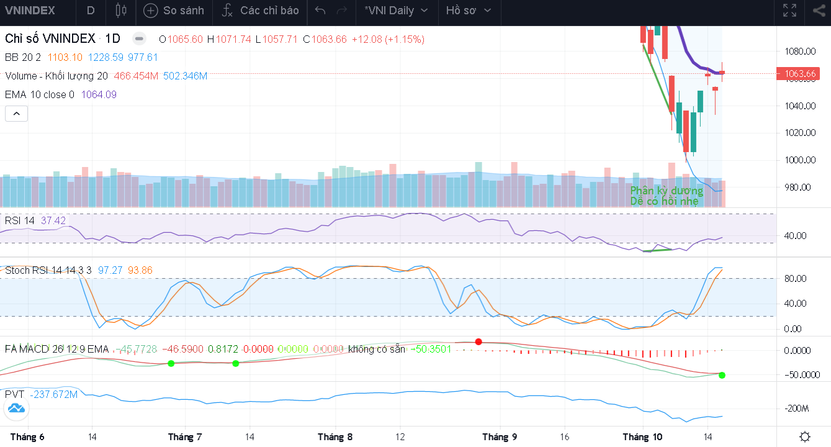
Task: Click the Stoch RSI value 97.27
Action: click(x=110, y=270)
